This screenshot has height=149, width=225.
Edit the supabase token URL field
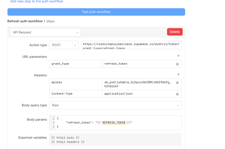131,45
